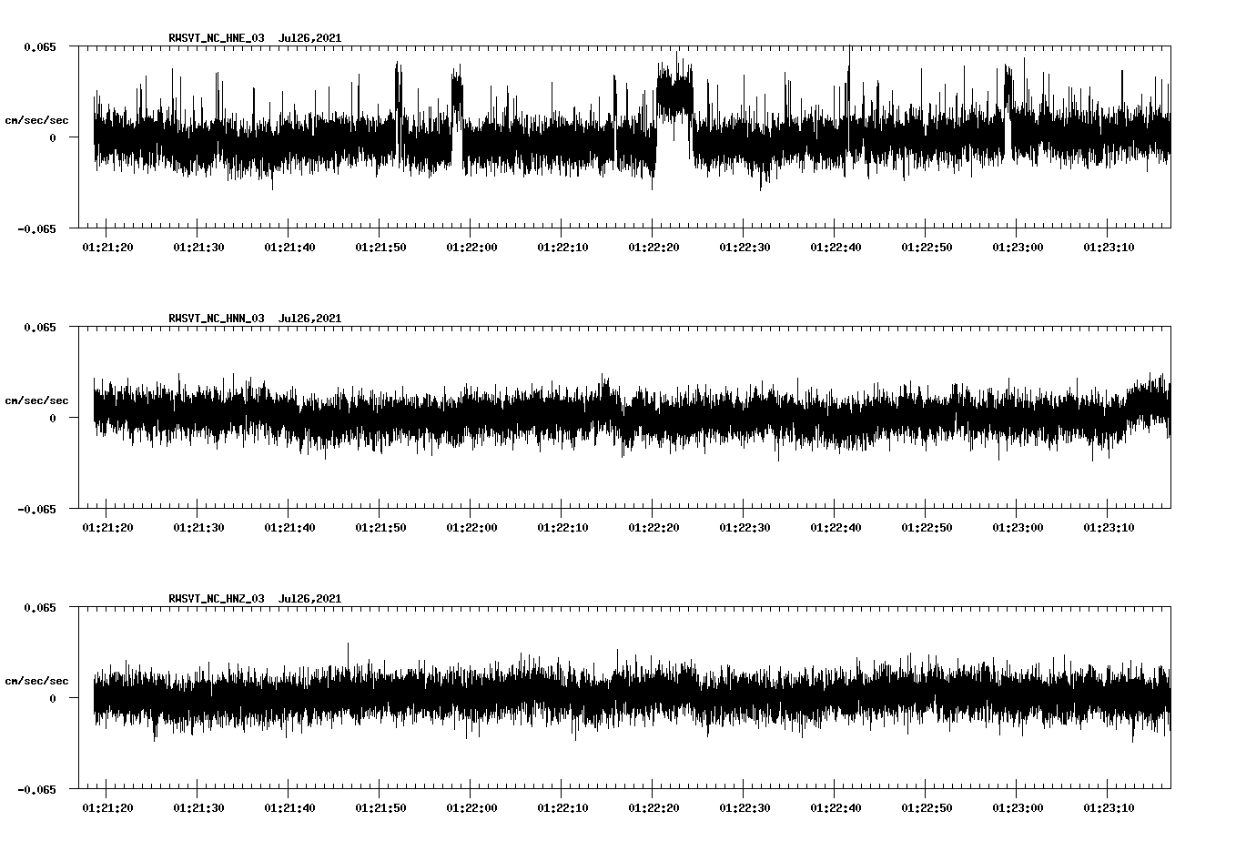Select 01:23:10 tick label beneath HNN plot
Screen dimensions: 1236x841
pyautogui.click(x=1109, y=528)
